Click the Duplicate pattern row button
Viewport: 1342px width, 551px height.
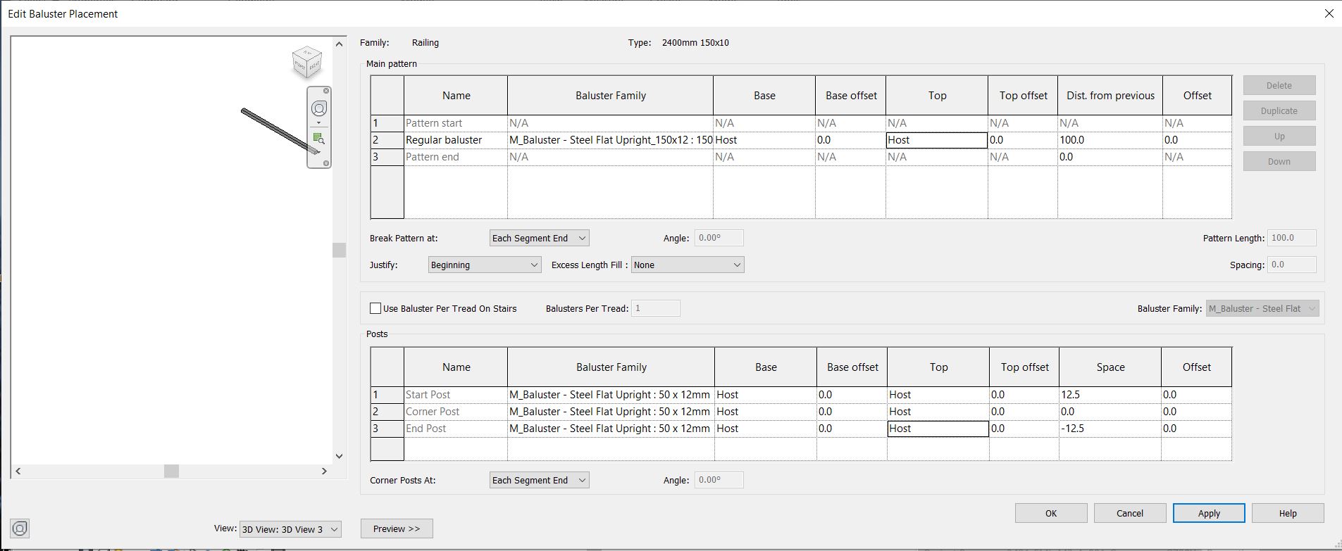tap(1279, 110)
